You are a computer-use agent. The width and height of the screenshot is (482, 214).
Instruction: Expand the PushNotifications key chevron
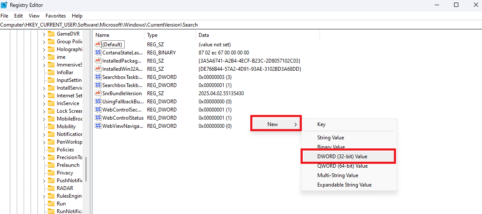pyautogui.click(x=44, y=181)
